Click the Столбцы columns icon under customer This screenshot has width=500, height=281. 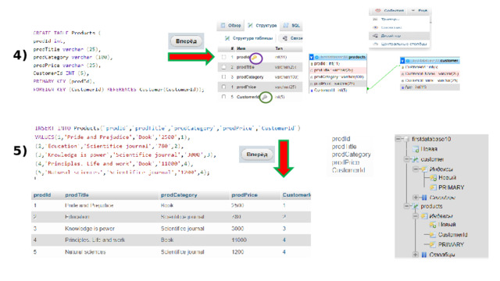pos(424,197)
